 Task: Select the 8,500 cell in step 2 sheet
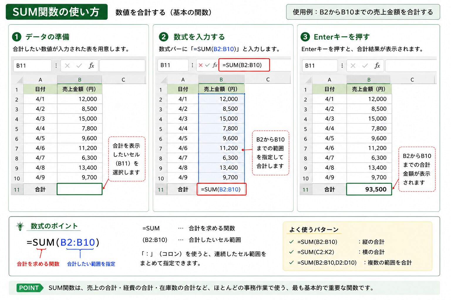(221, 109)
